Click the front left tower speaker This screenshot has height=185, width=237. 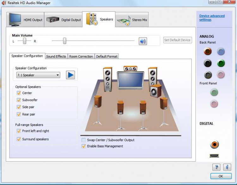108,80
